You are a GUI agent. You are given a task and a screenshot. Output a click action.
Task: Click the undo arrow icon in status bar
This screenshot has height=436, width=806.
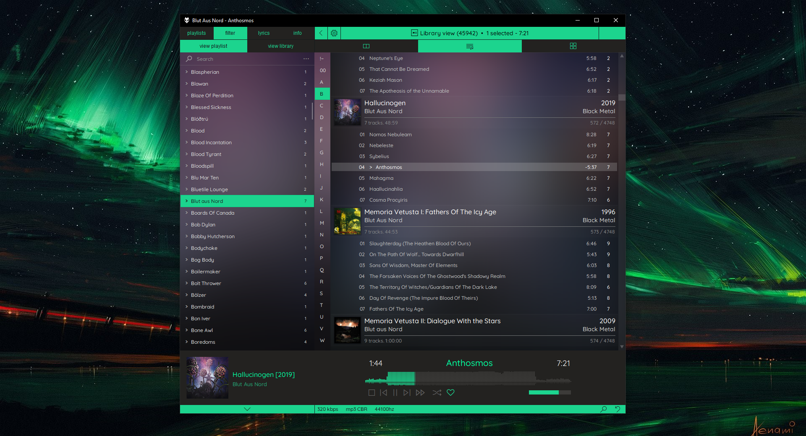click(x=618, y=409)
